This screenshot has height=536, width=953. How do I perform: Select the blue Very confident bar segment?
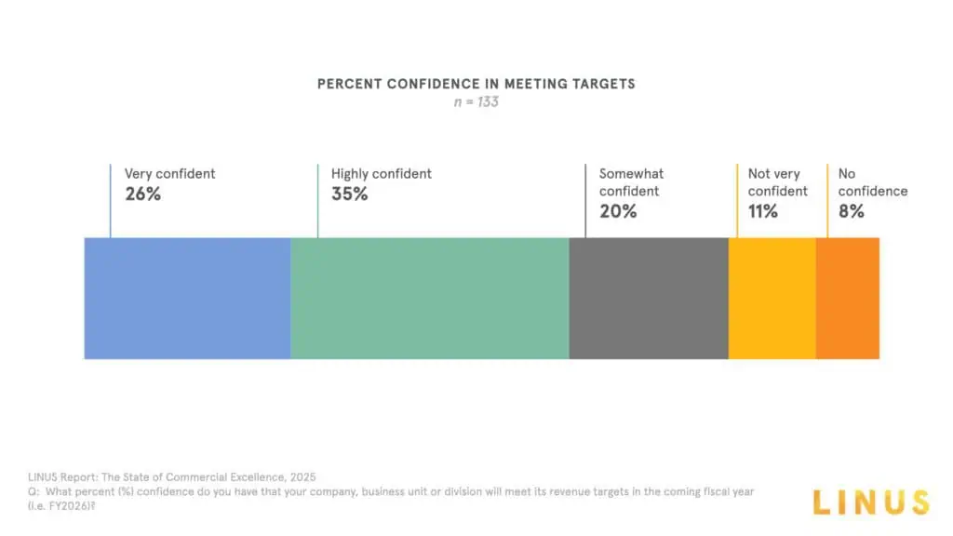click(187, 298)
